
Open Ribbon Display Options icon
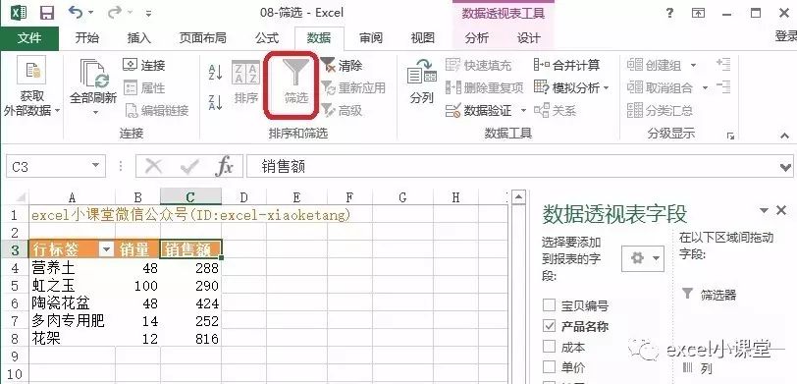(x=699, y=13)
